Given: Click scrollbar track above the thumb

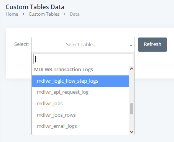Looking at the screenshot, I should point(131,87).
